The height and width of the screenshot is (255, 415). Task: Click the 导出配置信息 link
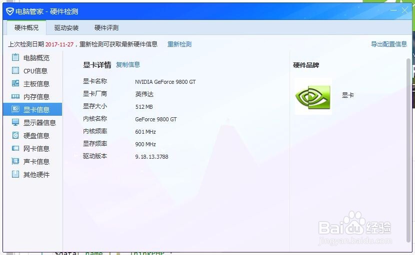[x=389, y=44]
